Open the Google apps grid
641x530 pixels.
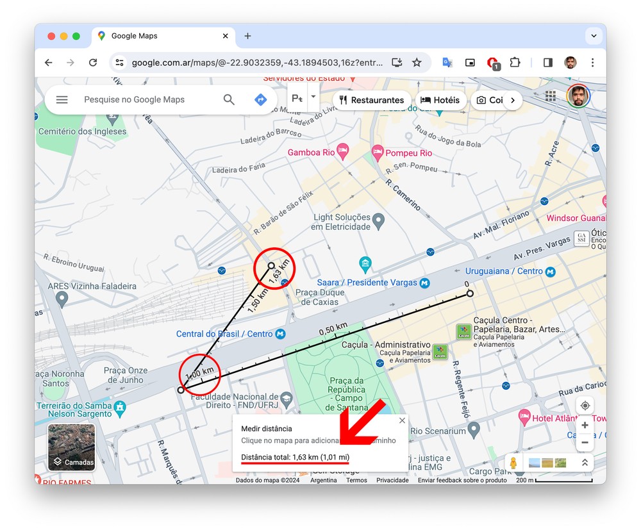click(x=550, y=96)
